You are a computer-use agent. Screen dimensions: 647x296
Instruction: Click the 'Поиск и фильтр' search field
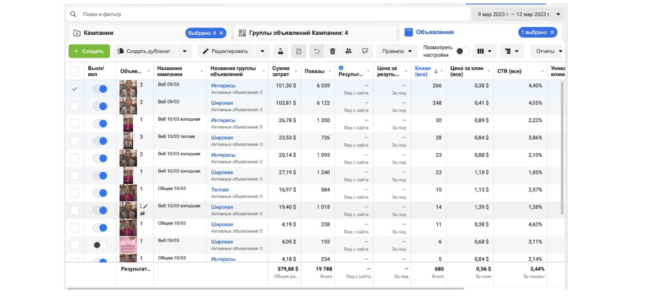pos(267,14)
